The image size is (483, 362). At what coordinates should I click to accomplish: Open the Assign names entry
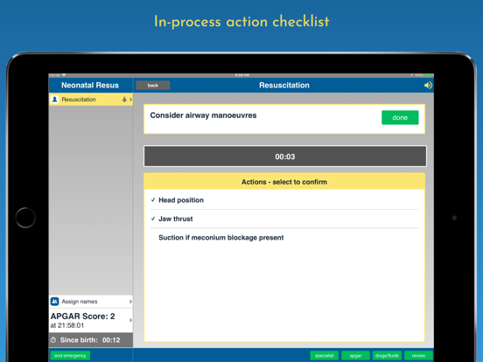point(91,302)
